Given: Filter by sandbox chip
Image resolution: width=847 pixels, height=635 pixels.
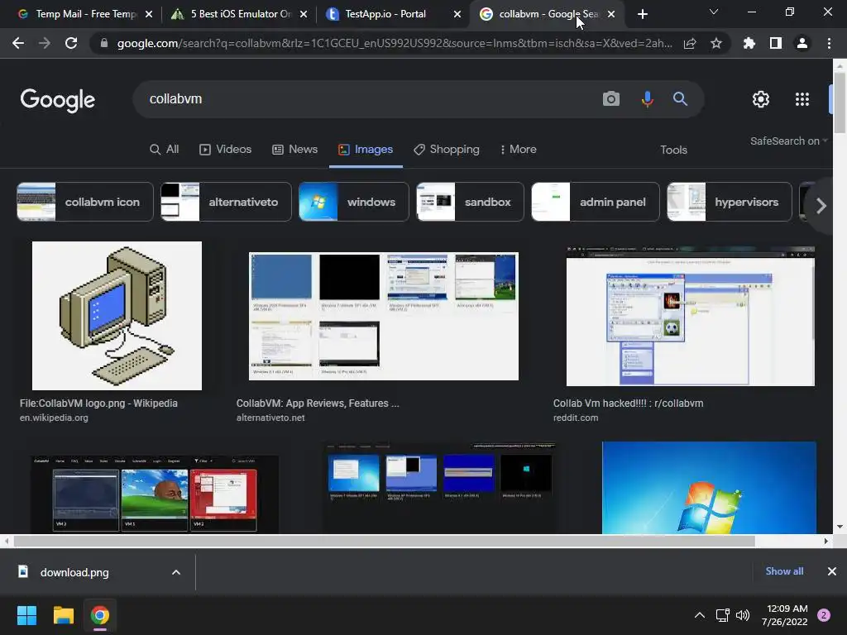Looking at the screenshot, I should pos(470,202).
